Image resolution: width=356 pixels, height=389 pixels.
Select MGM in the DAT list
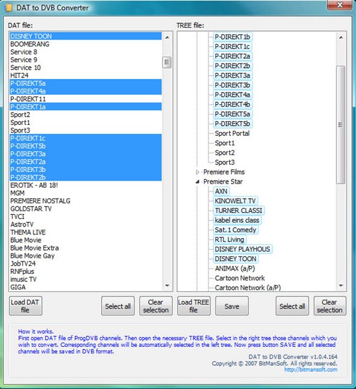point(85,193)
